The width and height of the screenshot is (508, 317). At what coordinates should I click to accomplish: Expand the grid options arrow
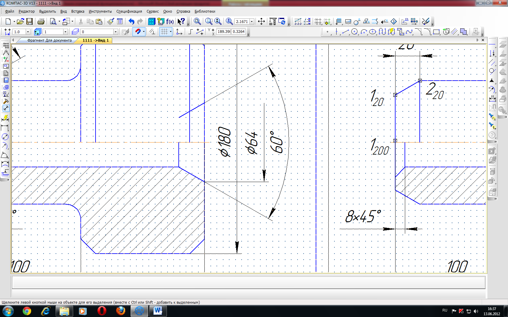[171, 32]
